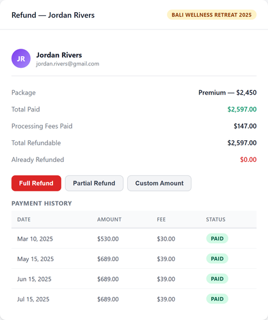Click the Total Refundable label
The height and width of the screenshot is (320, 268).
(x=36, y=143)
